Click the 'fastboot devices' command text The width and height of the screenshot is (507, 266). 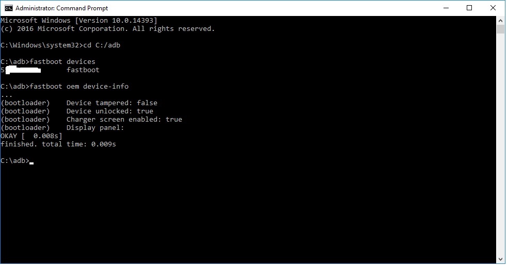coord(62,62)
